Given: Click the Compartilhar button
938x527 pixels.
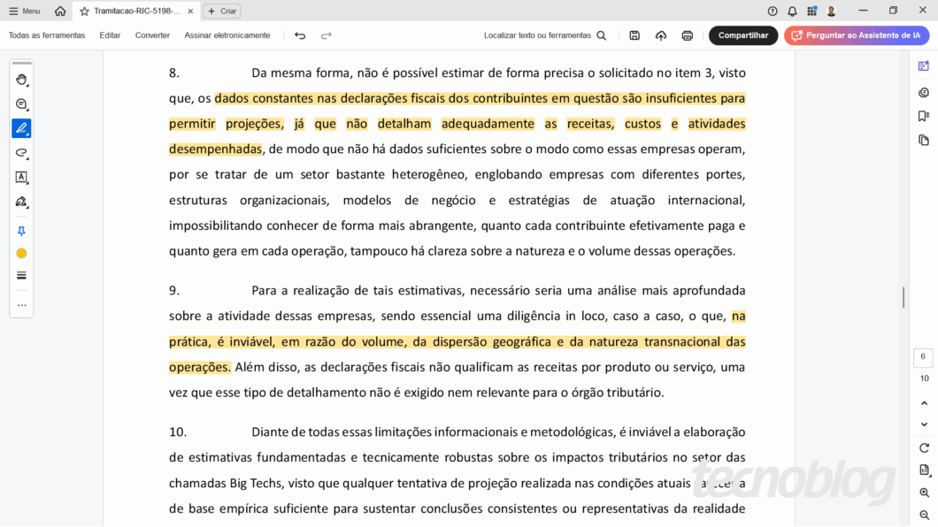Looking at the screenshot, I should pos(742,35).
